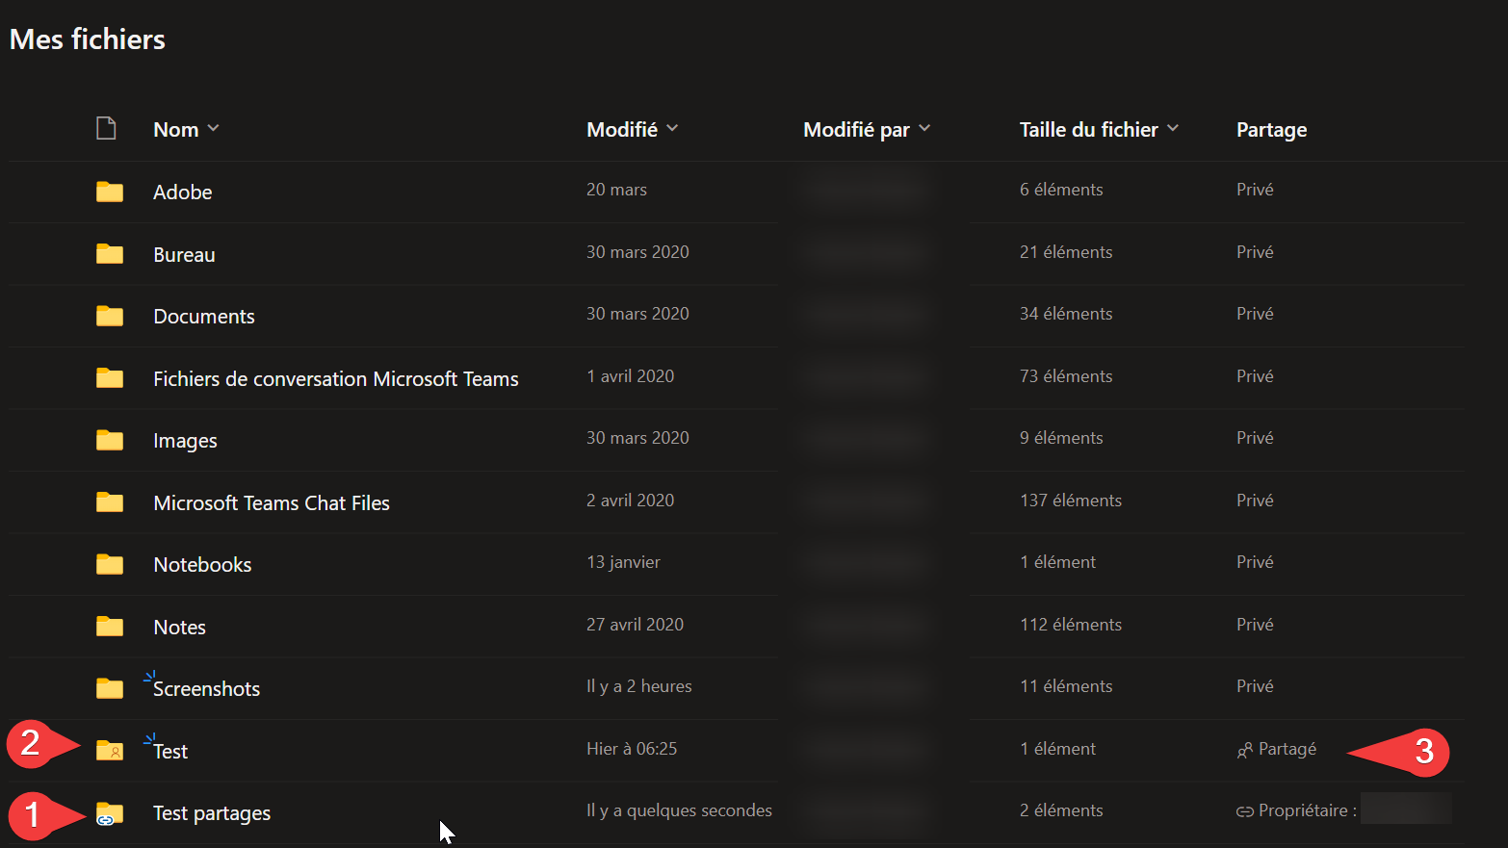
Task: Click the Adobe folder icon
Action: 109,192
